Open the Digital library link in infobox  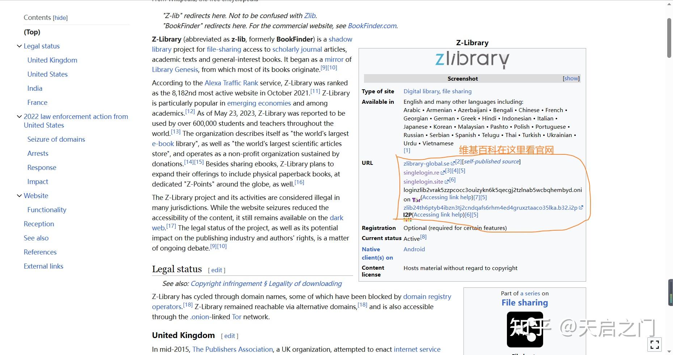[422, 91]
